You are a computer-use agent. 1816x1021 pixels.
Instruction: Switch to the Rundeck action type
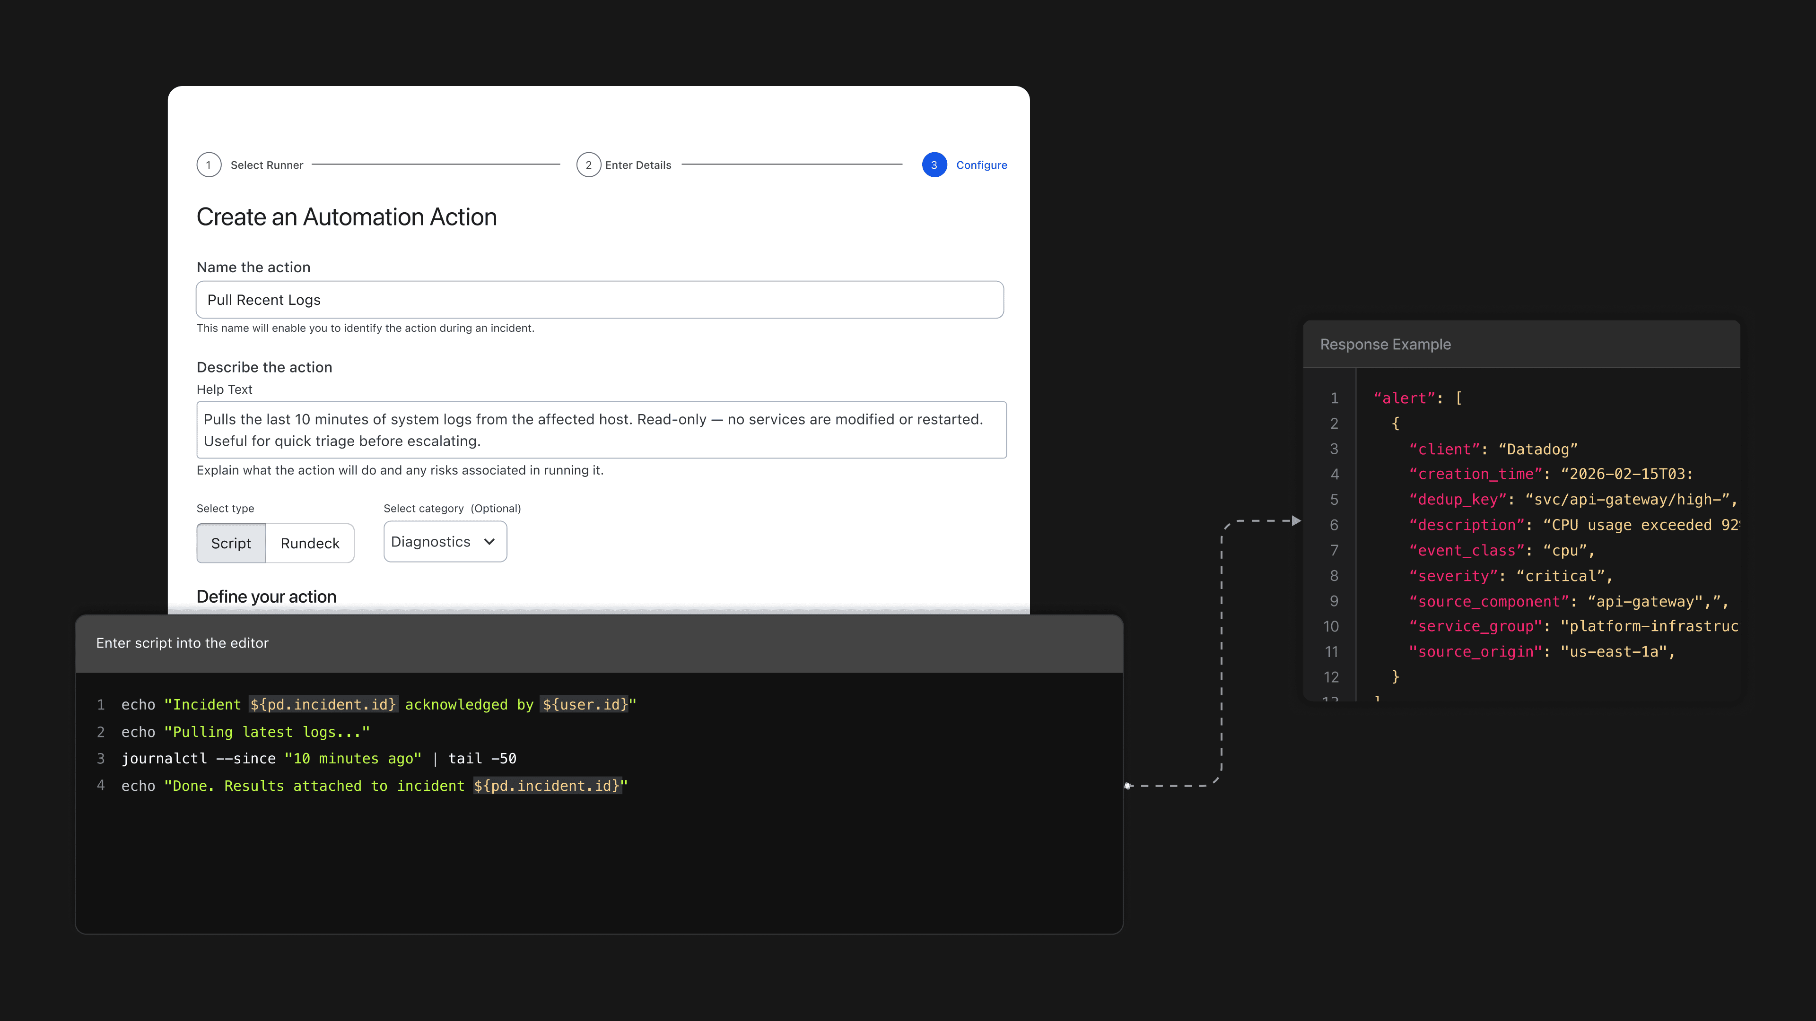(x=309, y=543)
